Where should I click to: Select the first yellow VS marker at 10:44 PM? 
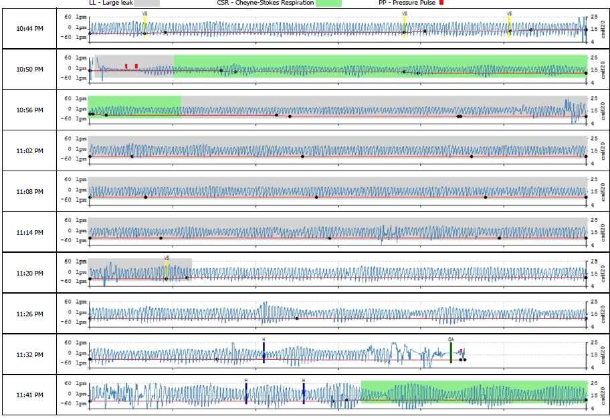point(144,27)
